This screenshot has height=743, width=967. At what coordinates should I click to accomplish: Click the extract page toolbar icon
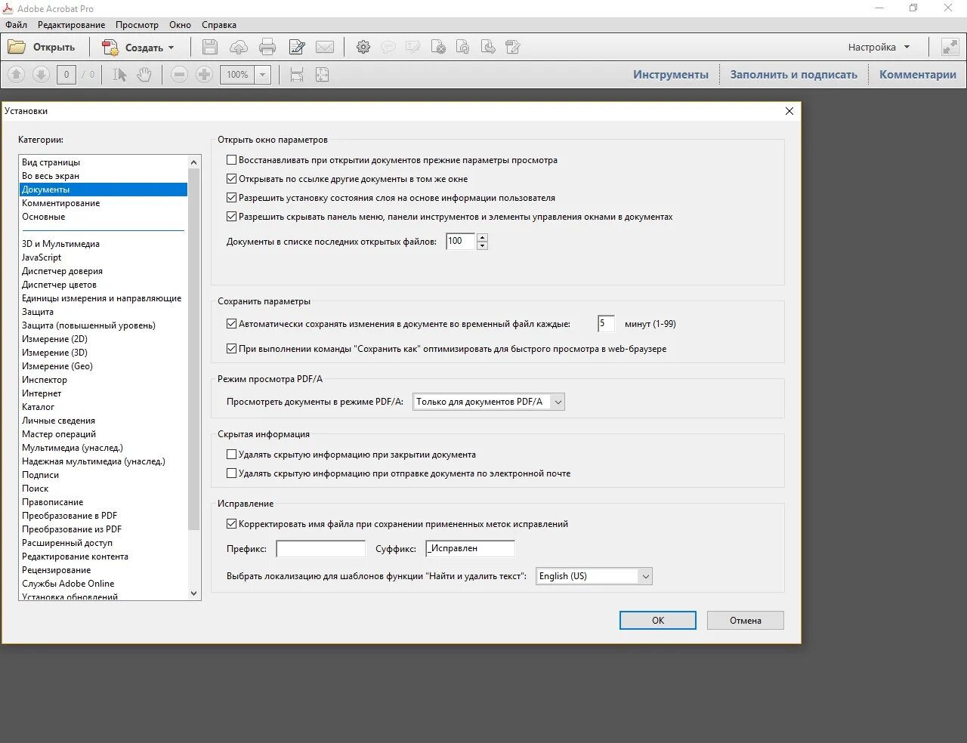[x=489, y=48]
